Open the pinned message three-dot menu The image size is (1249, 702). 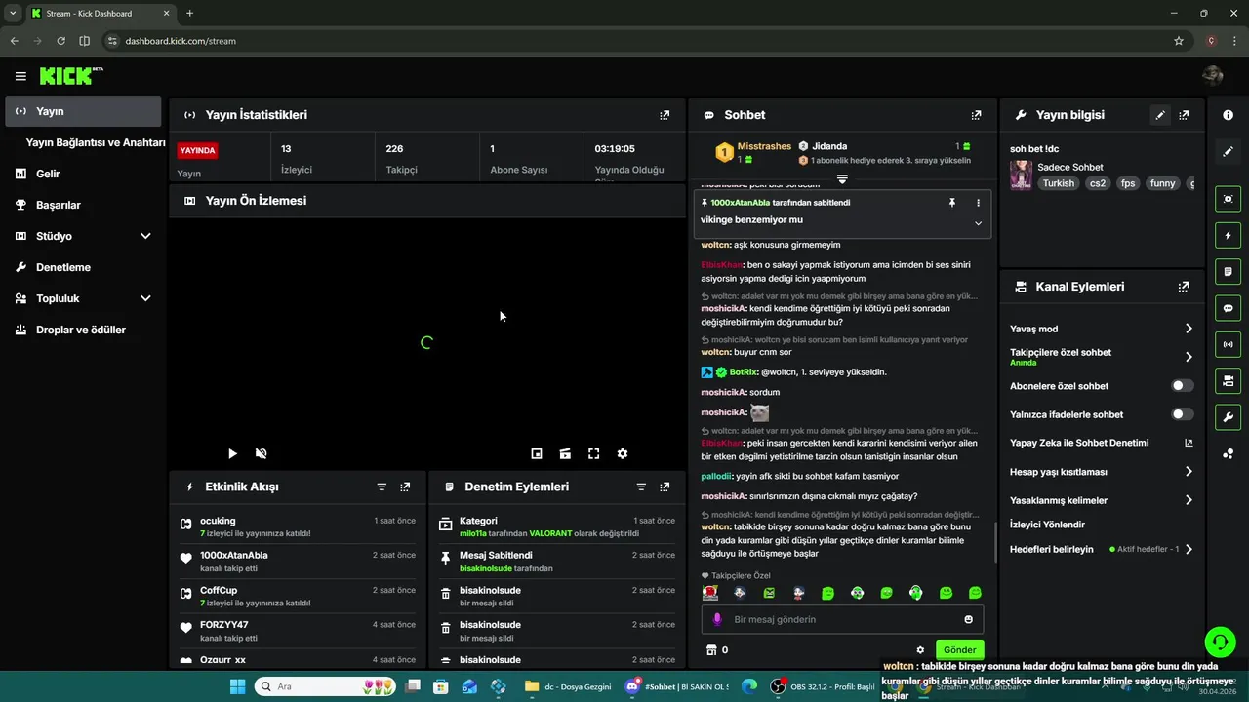(x=978, y=203)
